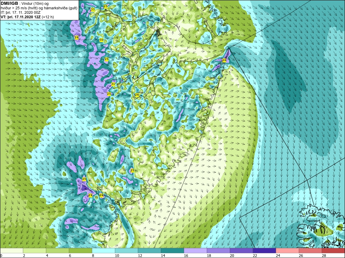This screenshot has width=345, height=258.
Task: Click the 20–22 m/s violet legend swatch
Action: (241, 251)
